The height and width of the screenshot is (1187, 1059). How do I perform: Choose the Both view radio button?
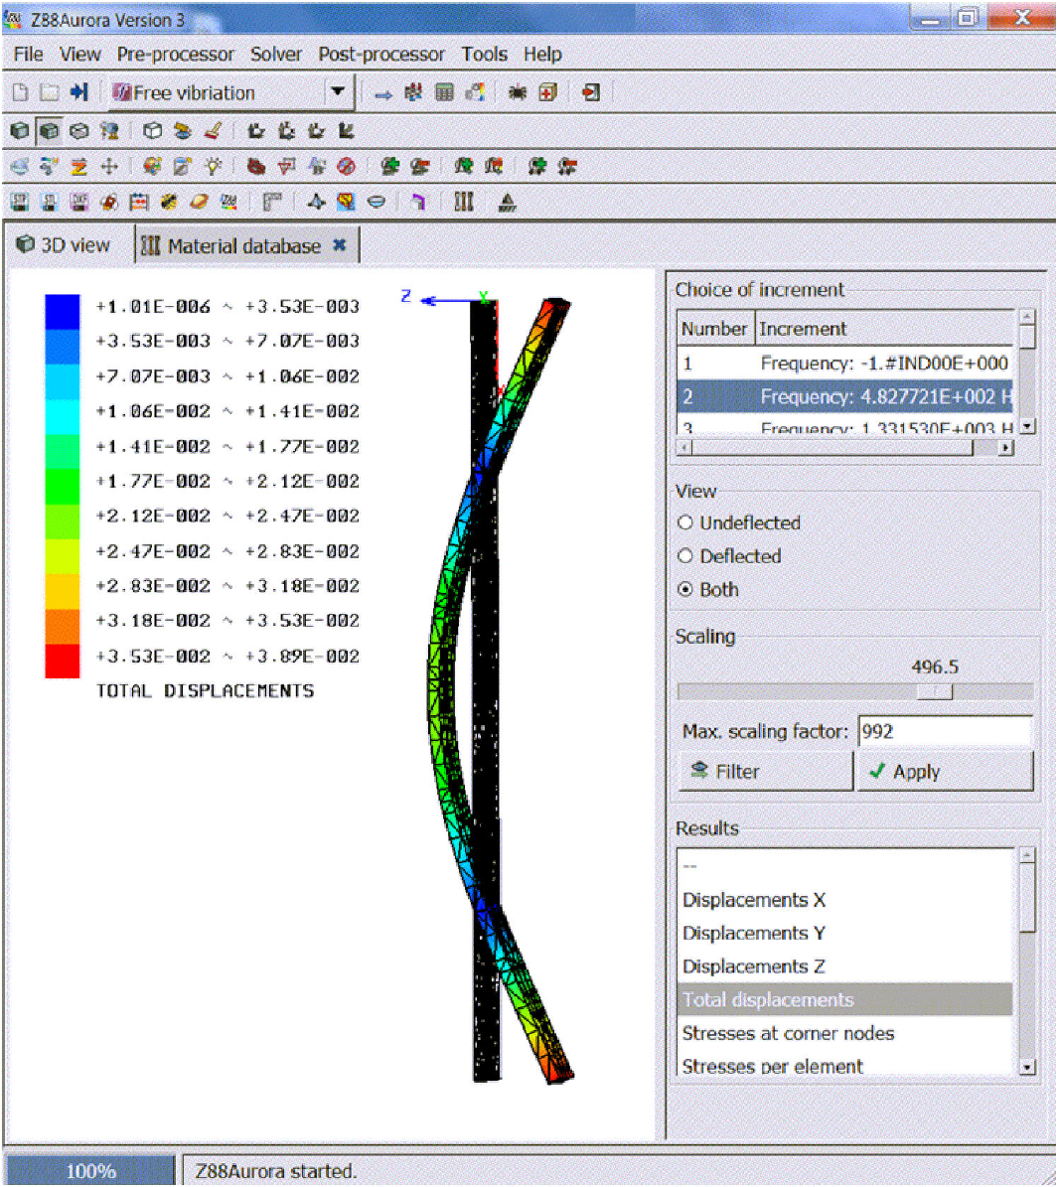tap(685, 589)
